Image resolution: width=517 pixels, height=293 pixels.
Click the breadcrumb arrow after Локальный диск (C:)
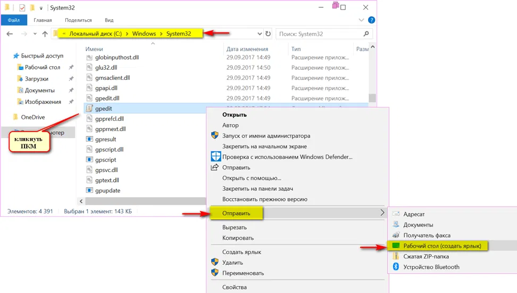[x=127, y=34]
